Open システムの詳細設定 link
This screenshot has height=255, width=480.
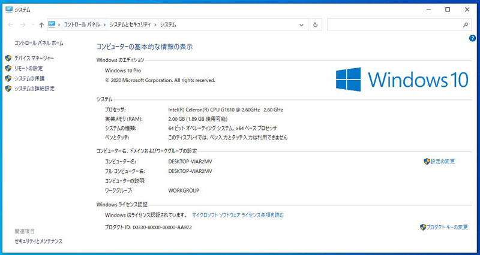pos(34,89)
